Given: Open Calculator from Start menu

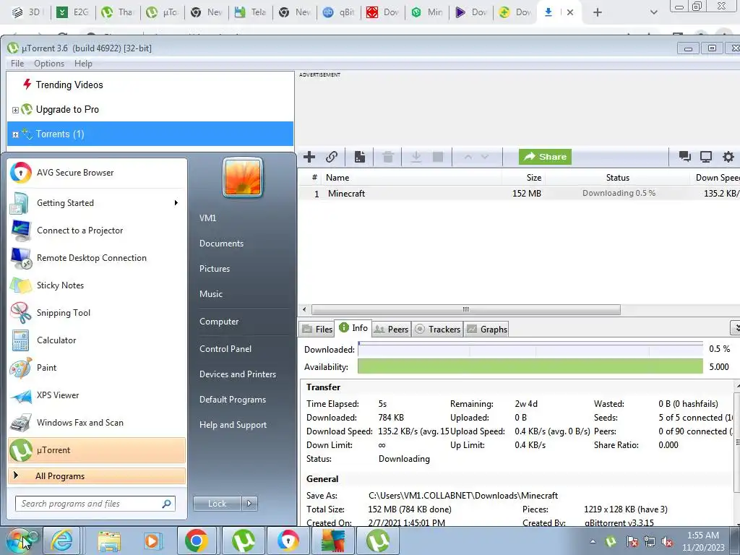Looking at the screenshot, I should (97, 340).
